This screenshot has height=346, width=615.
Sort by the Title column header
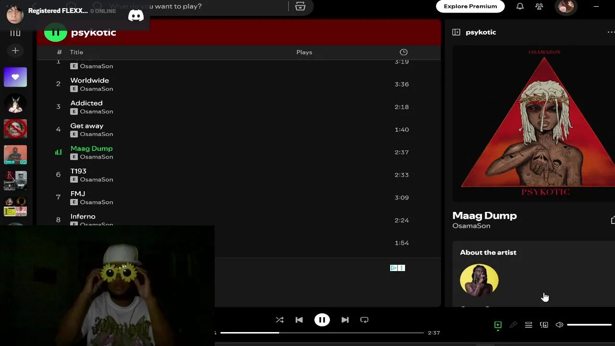point(76,52)
